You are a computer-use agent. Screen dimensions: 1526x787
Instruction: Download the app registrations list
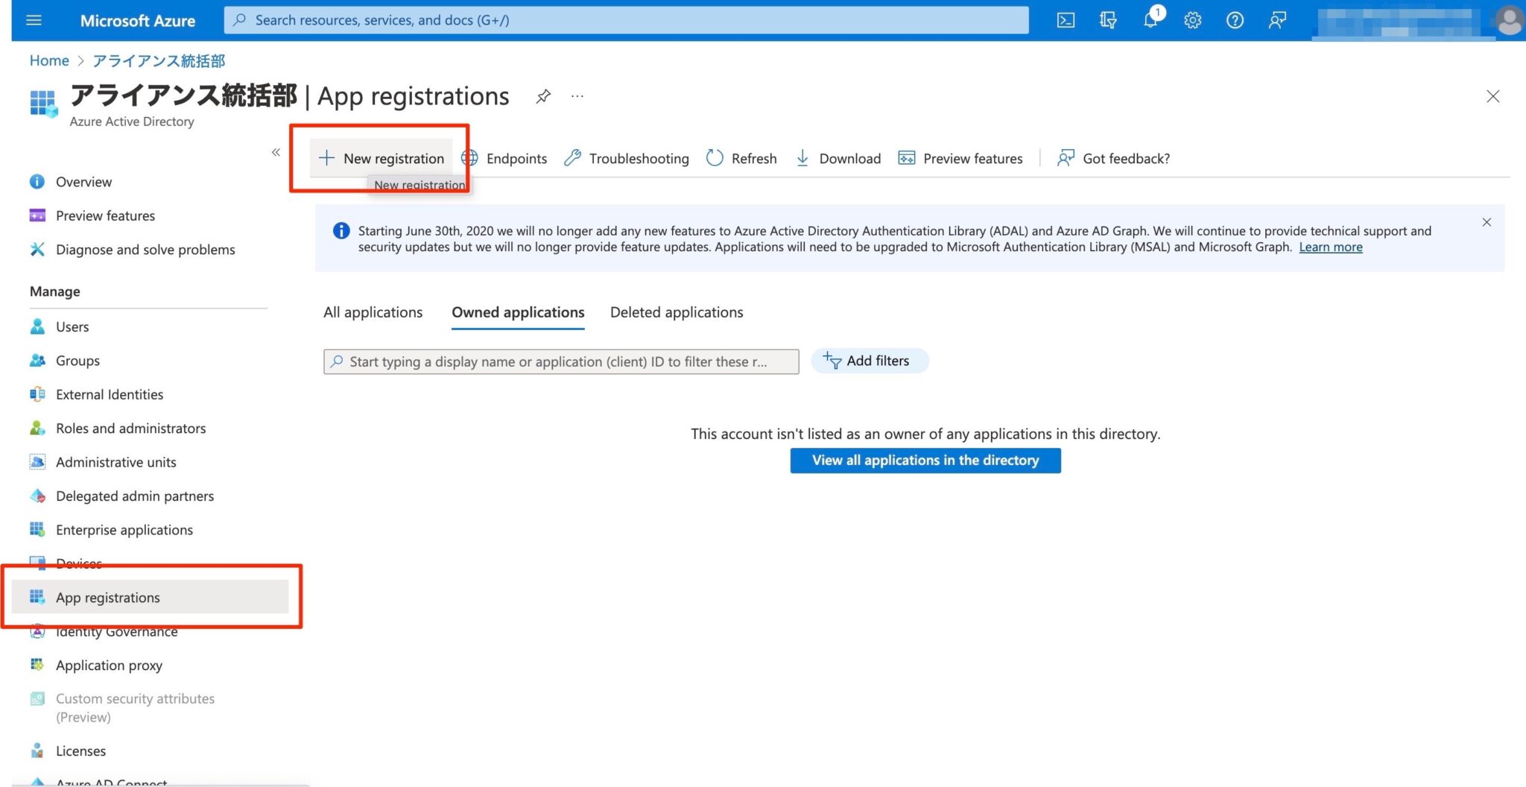(838, 158)
